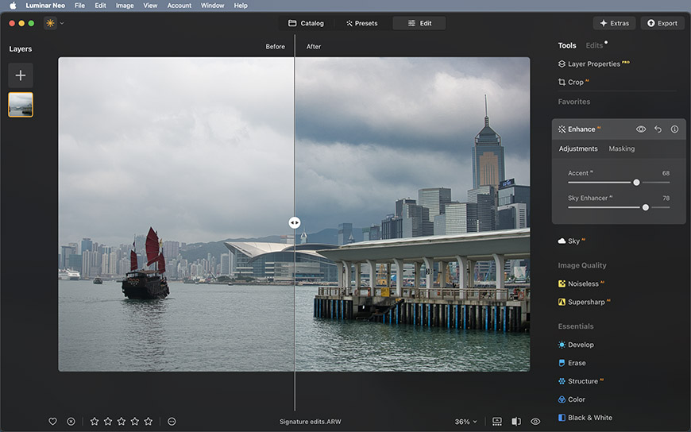Viewport: 691px width, 432px height.
Task: Click the Layers panel heading
Action: pos(21,49)
